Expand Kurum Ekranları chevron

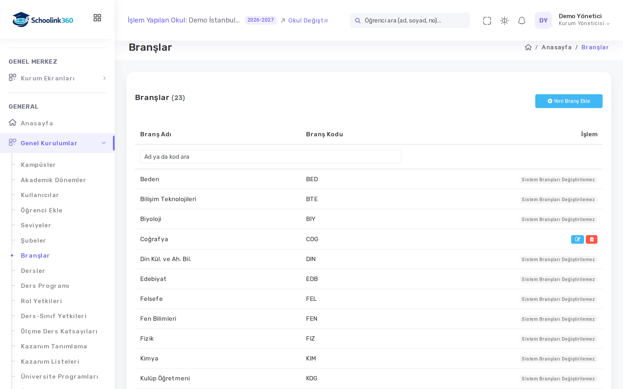104,78
